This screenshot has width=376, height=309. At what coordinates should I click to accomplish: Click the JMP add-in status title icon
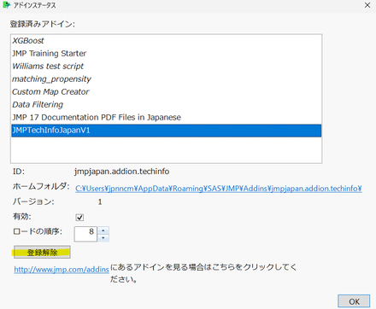pyautogui.click(x=6, y=5)
